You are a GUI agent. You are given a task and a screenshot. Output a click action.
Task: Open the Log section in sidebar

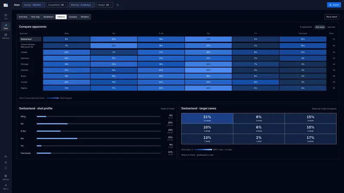click(x=6, y=16)
